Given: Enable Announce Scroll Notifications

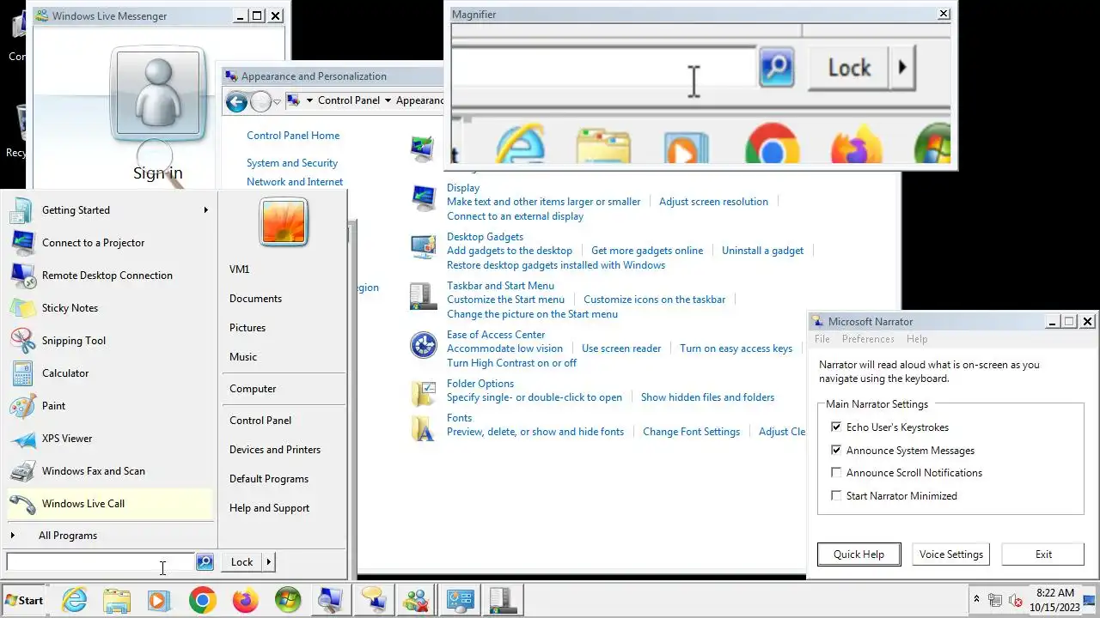Looking at the screenshot, I should tap(836, 473).
